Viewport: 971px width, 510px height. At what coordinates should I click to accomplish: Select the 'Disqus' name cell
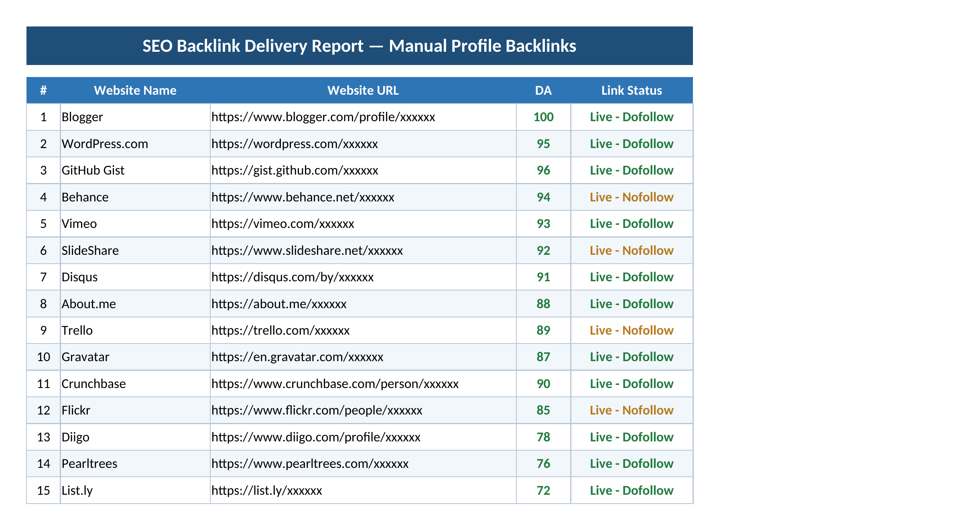pyautogui.click(x=135, y=277)
